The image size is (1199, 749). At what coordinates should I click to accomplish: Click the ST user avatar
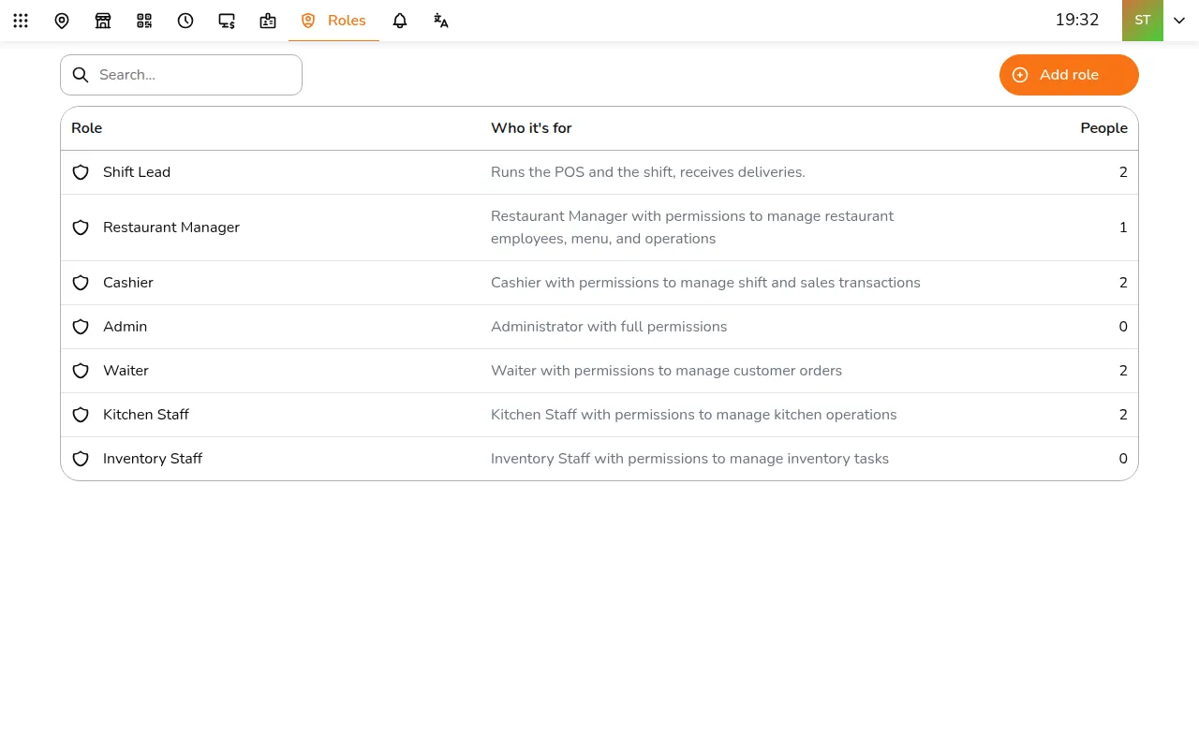click(1143, 21)
